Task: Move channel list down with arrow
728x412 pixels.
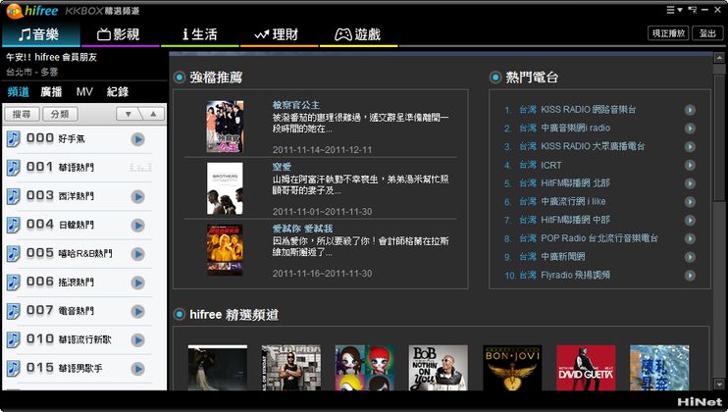Action: pos(129,114)
